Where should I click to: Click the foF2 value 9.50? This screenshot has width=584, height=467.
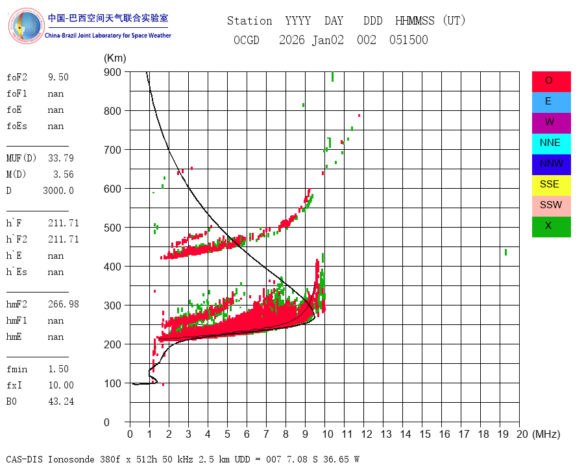58,77
